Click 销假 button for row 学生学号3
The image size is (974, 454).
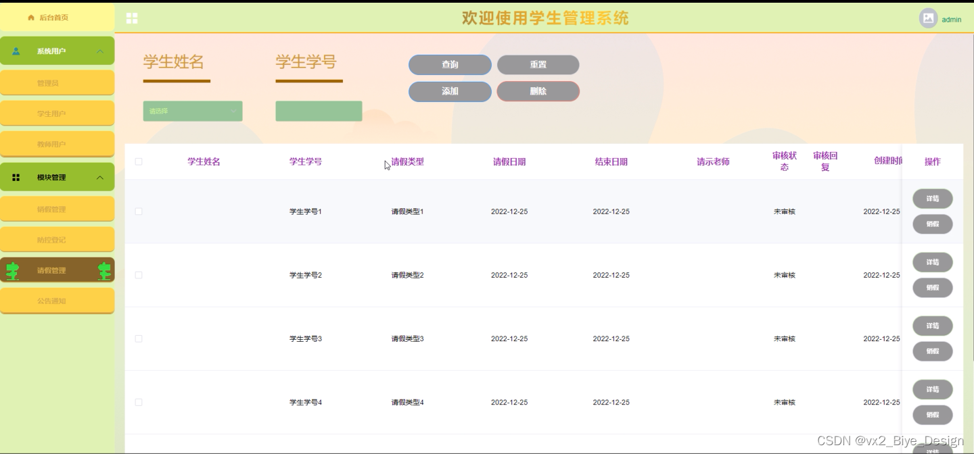pyautogui.click(x=933, y=351)
